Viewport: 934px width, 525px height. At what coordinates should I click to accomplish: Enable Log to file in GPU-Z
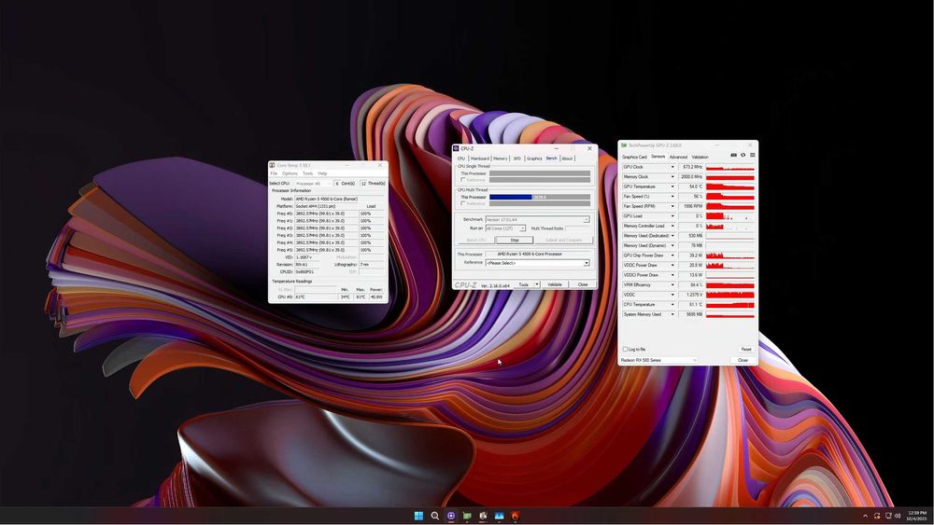point(625,350)
